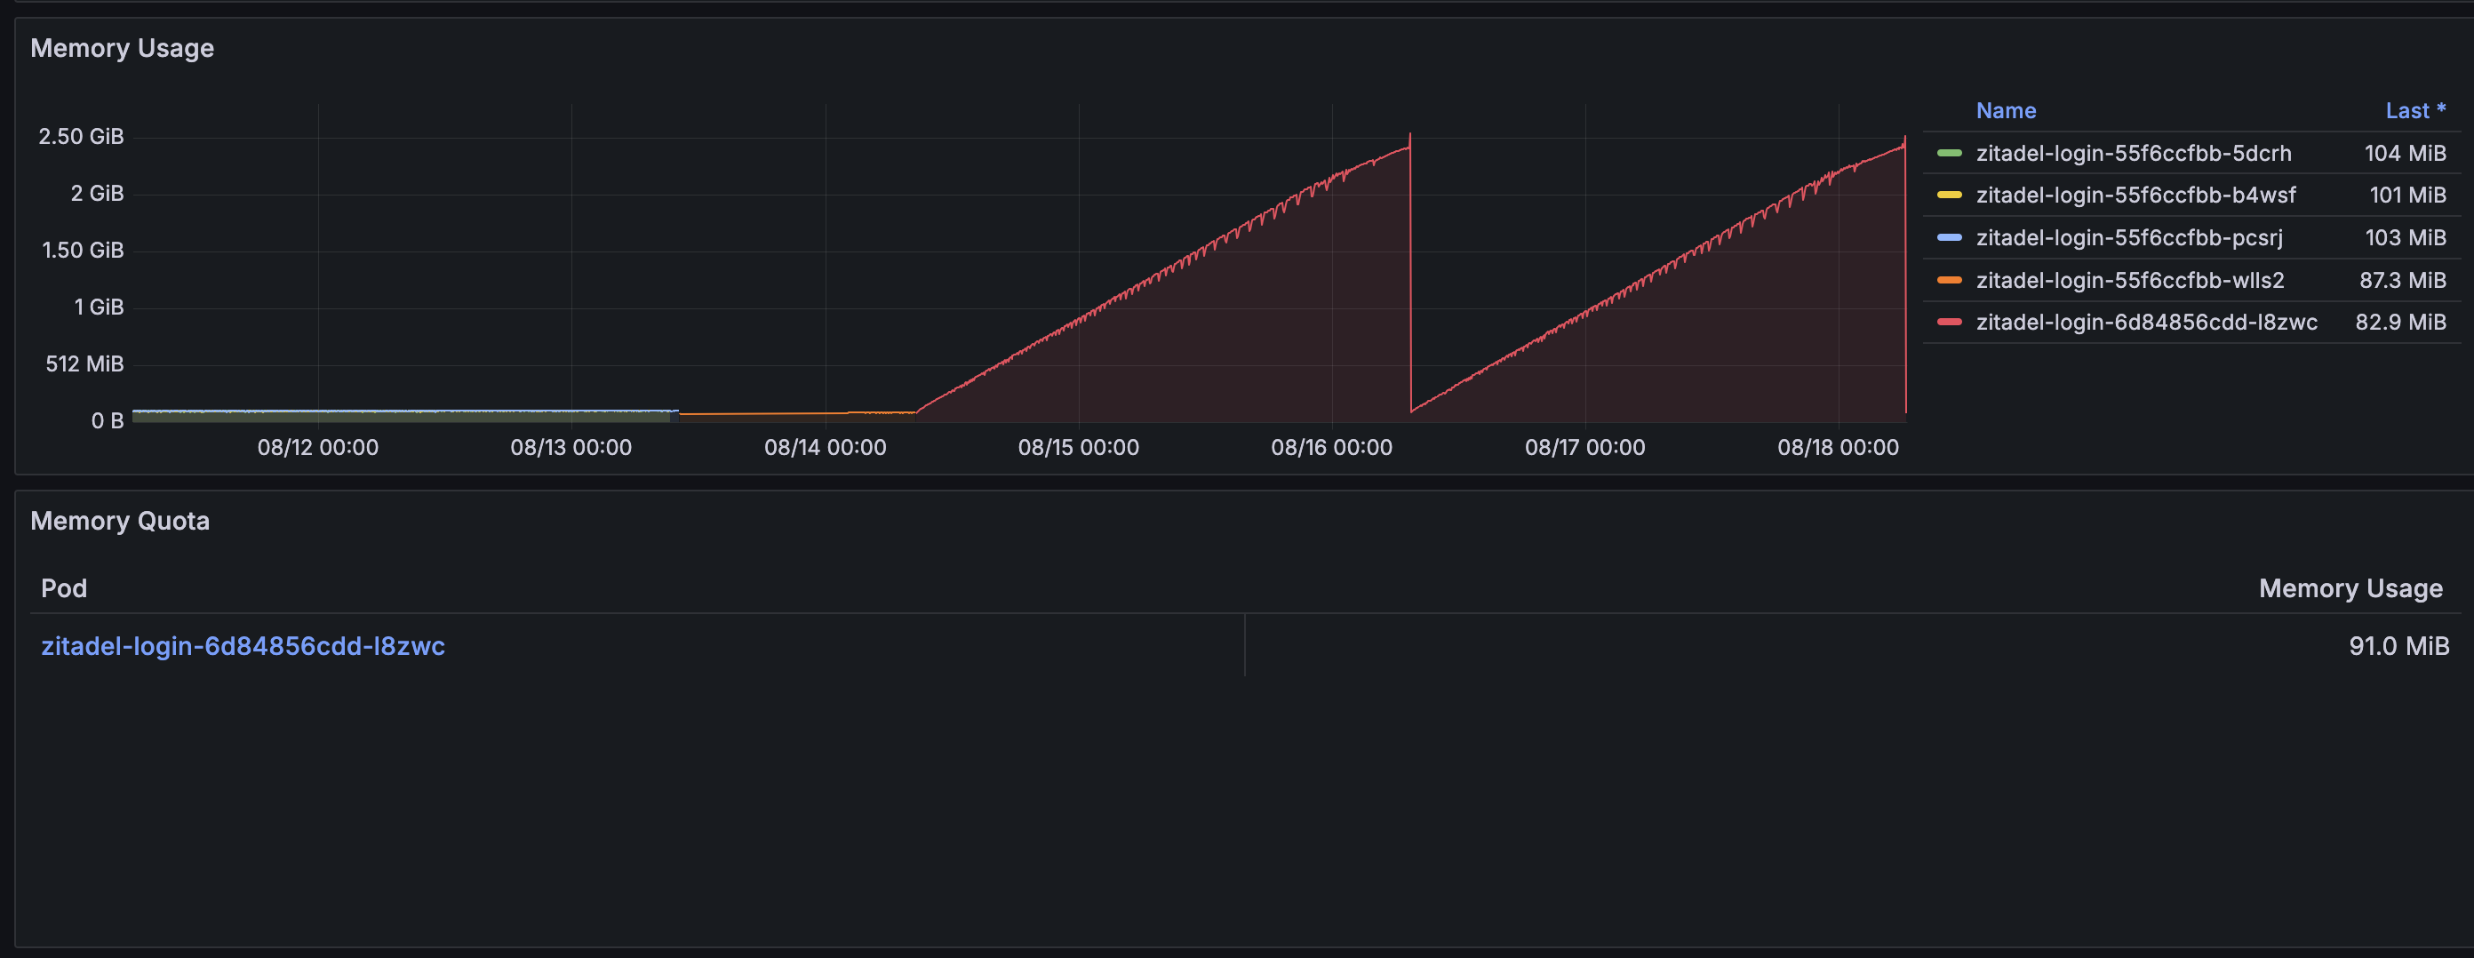The height and width of the screenshot is (958, 2474).
Task: Open green color swatch for 5dcrh series
Action: coord(1949,153)
